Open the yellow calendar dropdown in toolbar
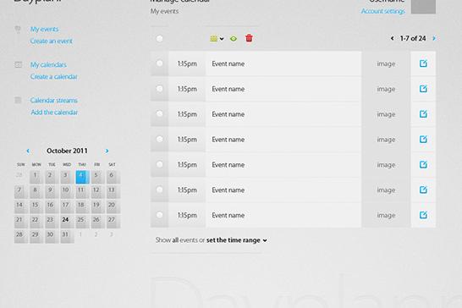Viewport: 462px width, 308px height. (x=217, y=39)
